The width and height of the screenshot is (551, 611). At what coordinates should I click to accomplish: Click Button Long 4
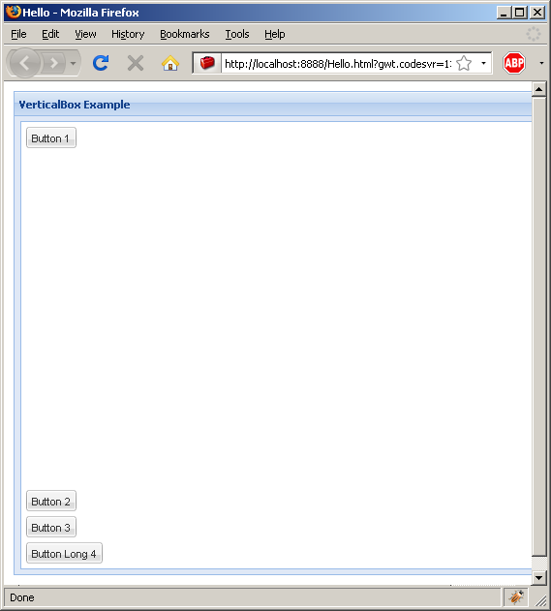[x=64, y=553]
